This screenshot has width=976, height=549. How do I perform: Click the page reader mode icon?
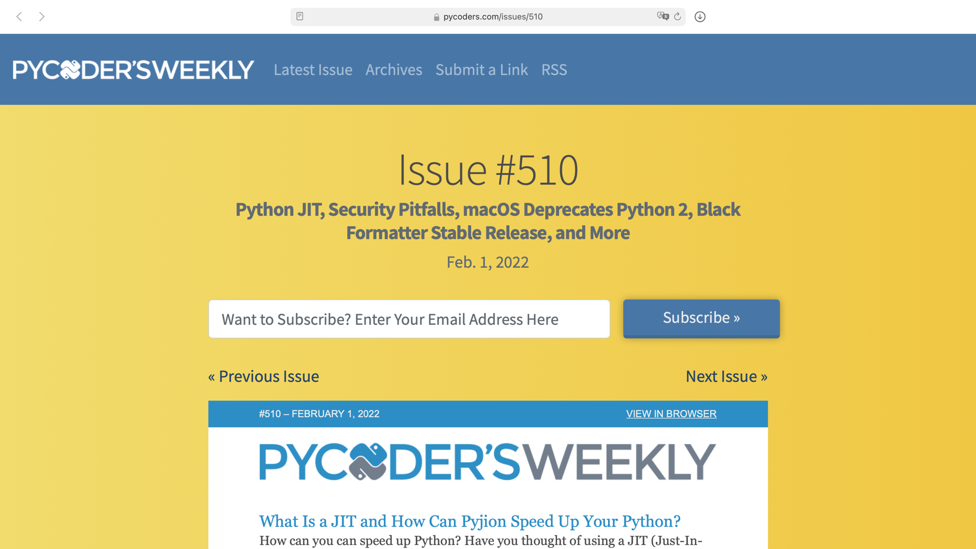tap(300, 16)
